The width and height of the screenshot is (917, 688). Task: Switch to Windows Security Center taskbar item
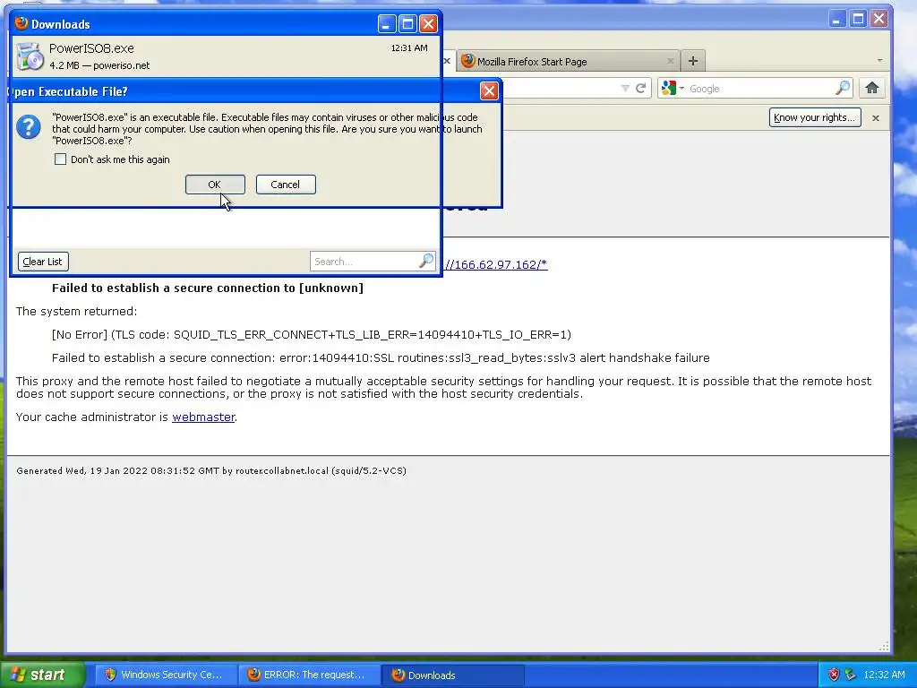coord(166,675)
